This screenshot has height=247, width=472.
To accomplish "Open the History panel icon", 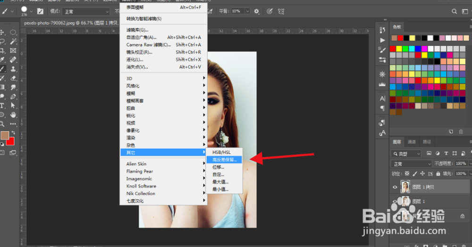I will coord(382,30).
